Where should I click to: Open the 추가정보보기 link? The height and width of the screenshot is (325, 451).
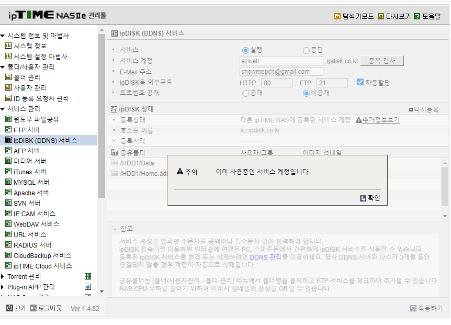(x=381, y=120)
